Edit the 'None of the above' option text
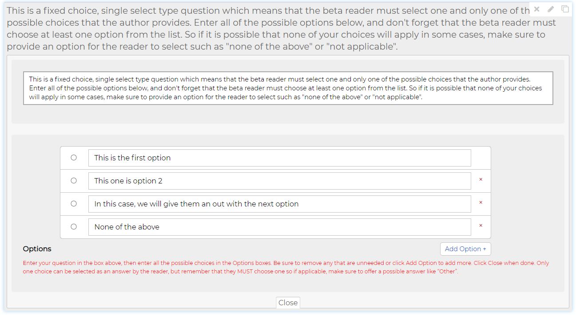The image size is (576, 315). pos(279,227)
